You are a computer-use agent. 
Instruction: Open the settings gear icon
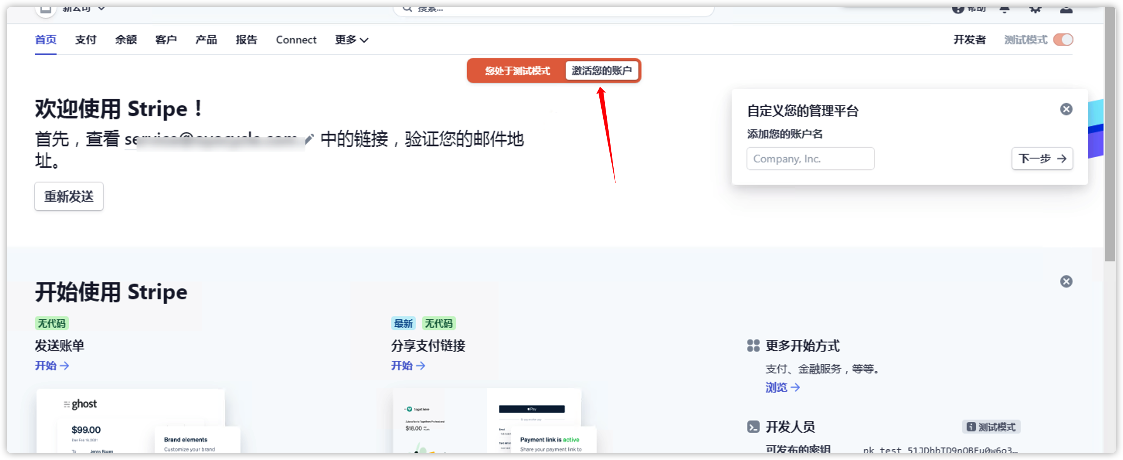click(x=1036, y=9)
